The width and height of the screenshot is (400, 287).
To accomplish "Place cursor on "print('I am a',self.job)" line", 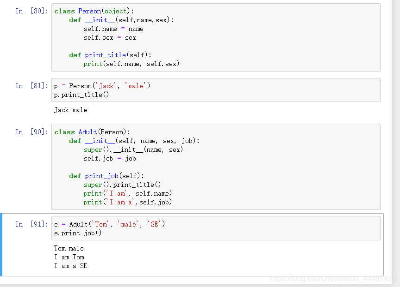I will tap(128, 203).
